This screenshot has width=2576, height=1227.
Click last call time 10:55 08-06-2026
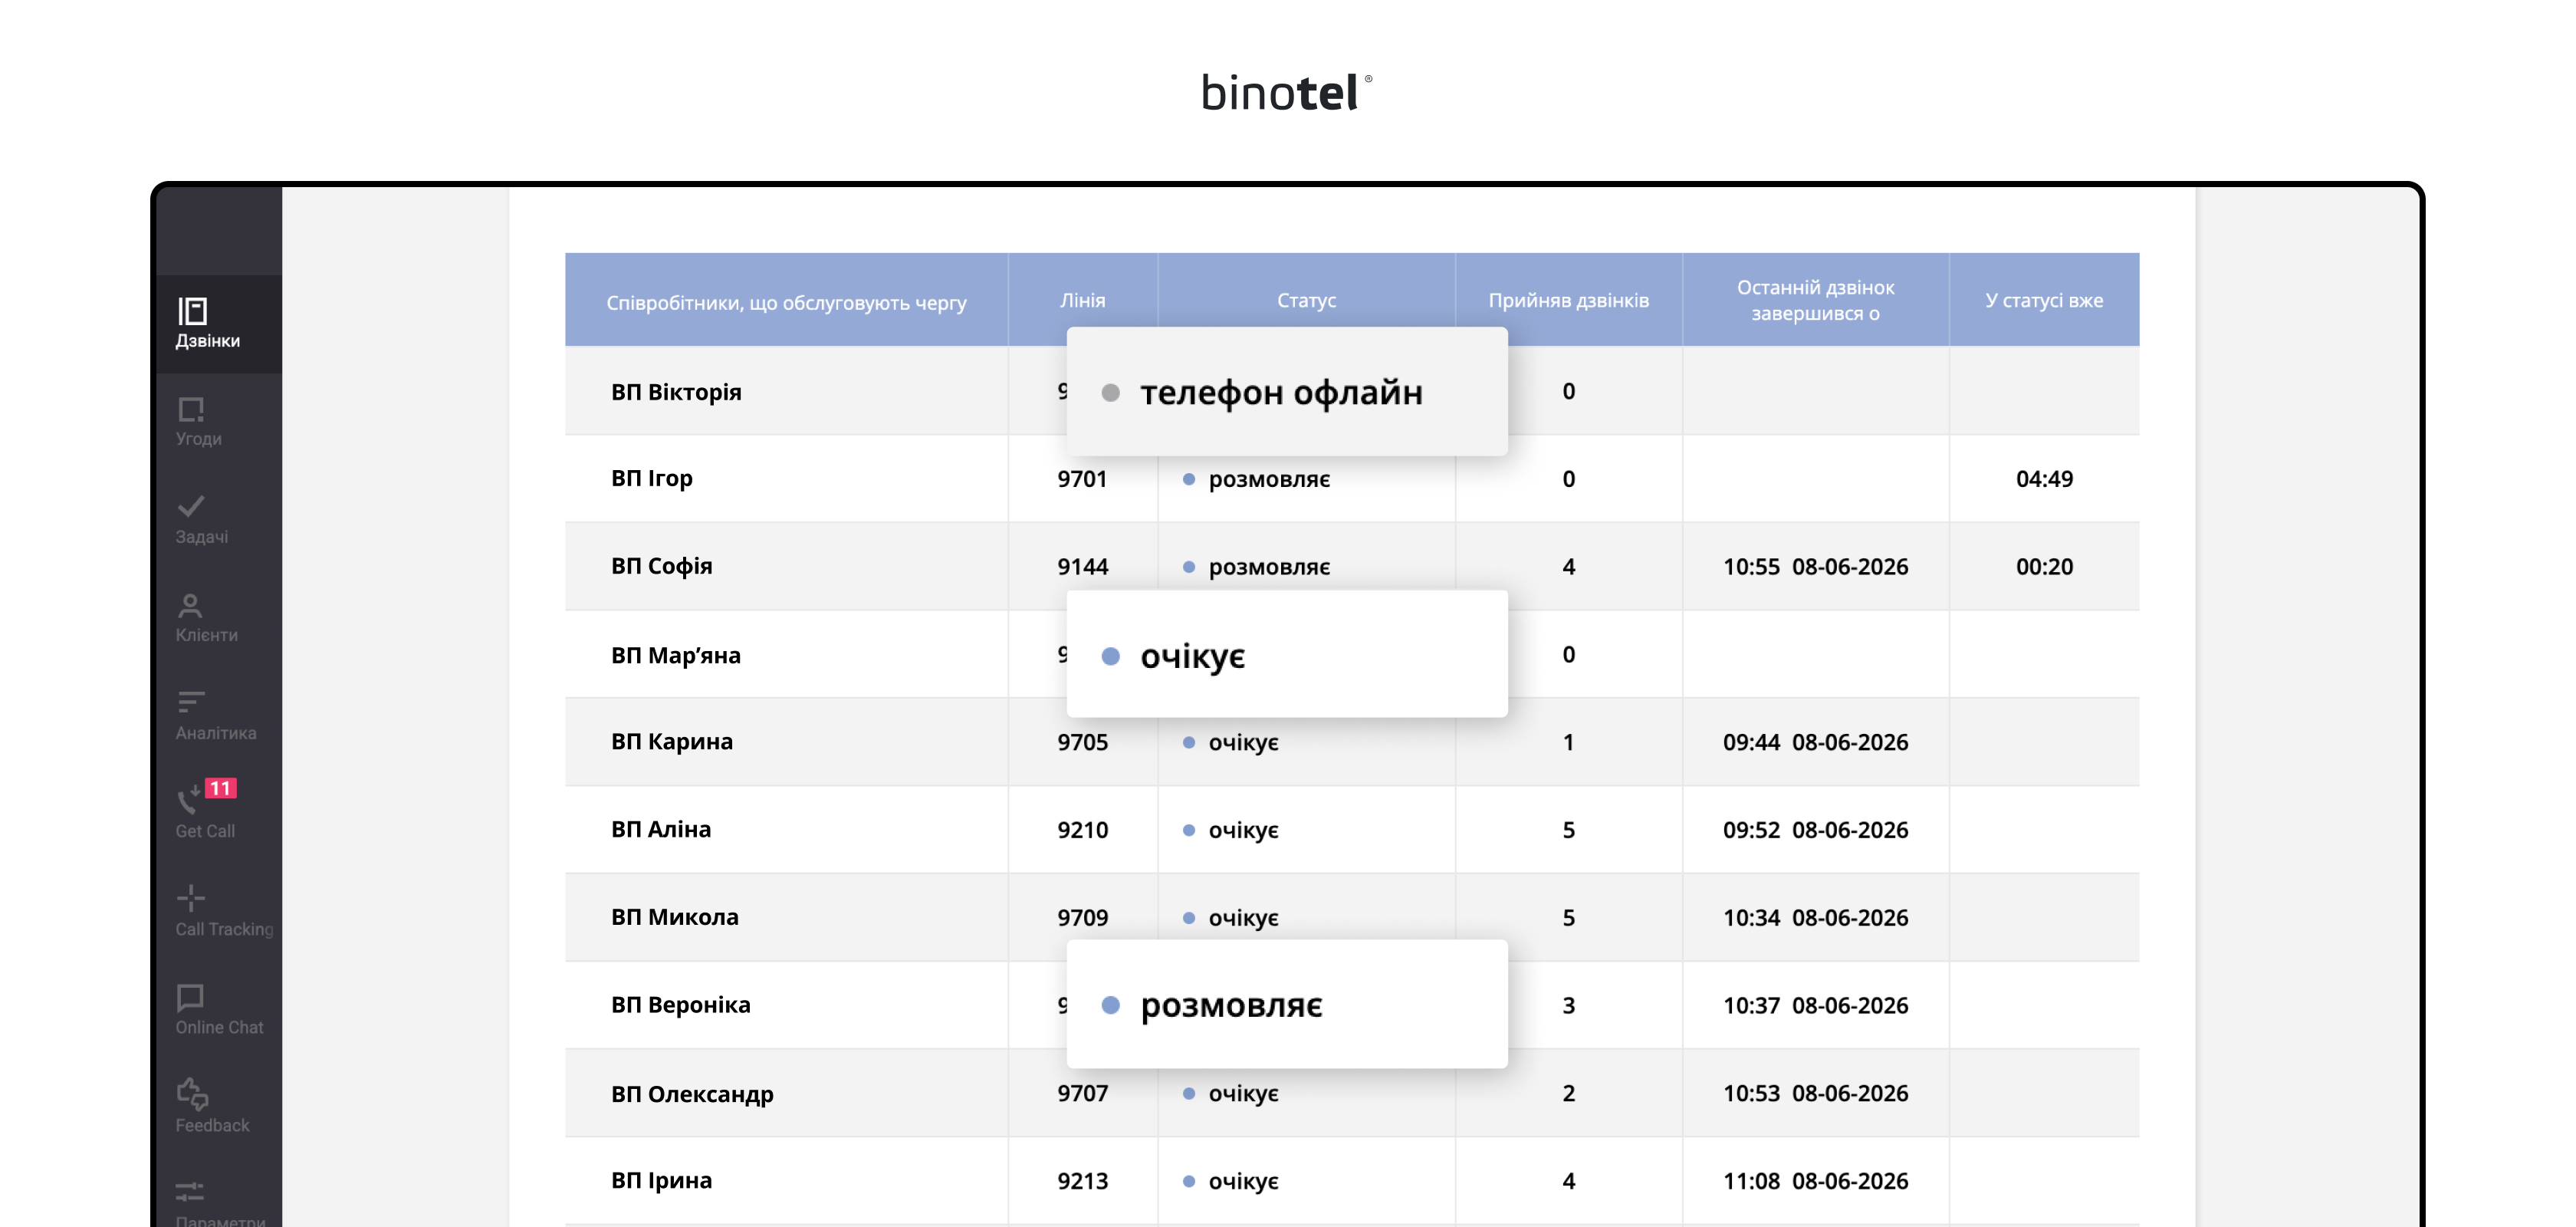[1815, 567]
